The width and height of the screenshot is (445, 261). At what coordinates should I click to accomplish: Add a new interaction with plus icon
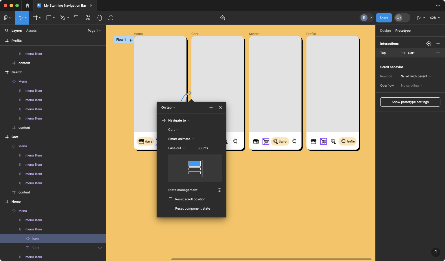438,44
